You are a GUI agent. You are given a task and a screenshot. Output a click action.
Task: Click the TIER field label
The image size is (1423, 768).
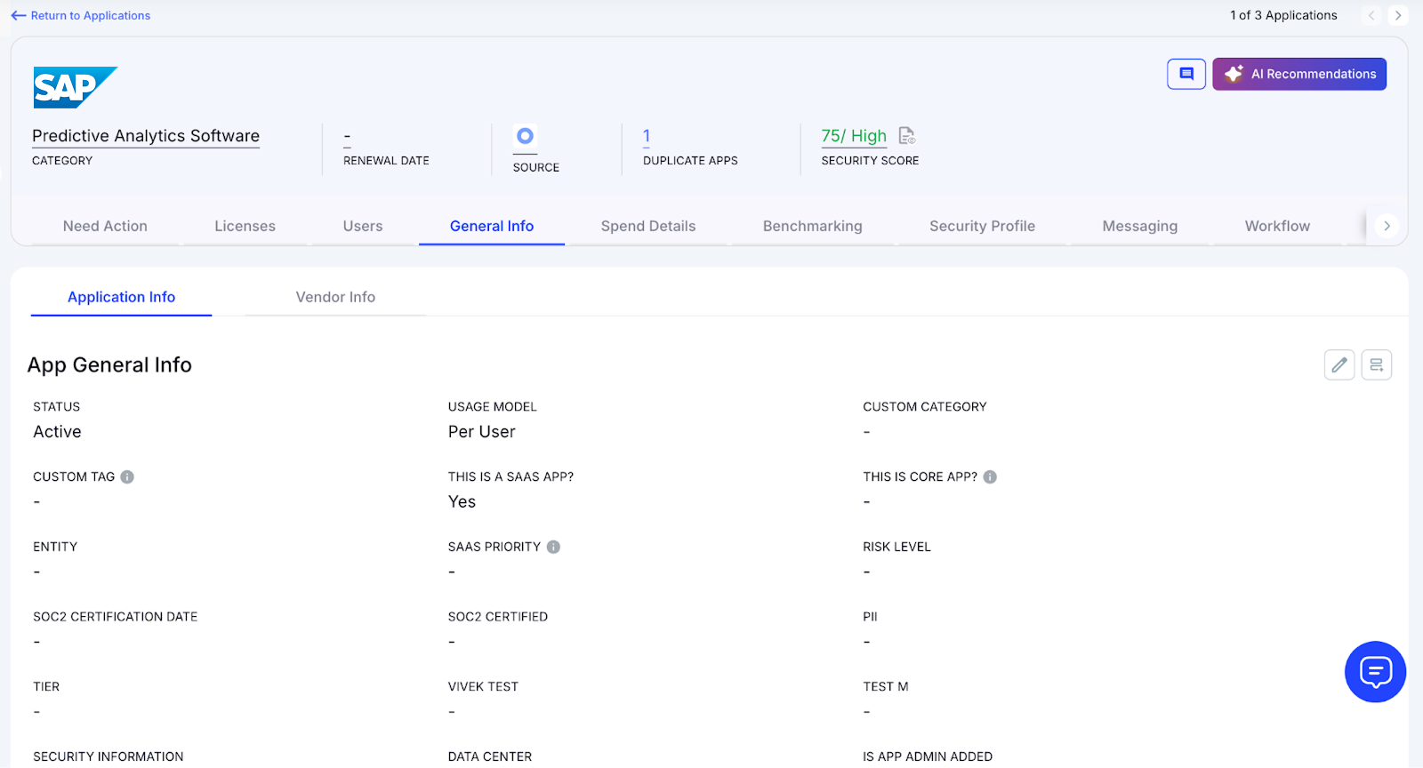click(x=46, y=687)
